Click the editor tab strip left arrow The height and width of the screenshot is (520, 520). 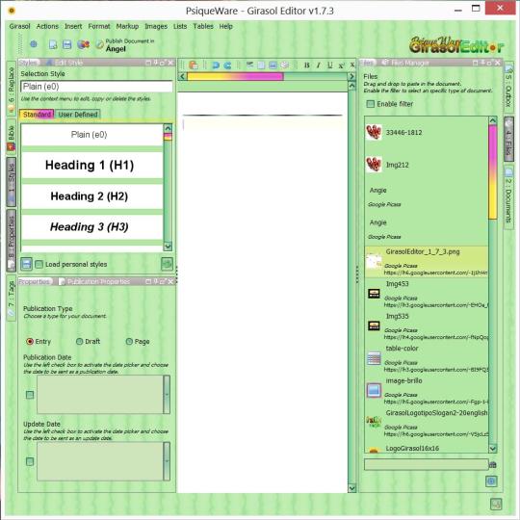click(x=182, y=77)
